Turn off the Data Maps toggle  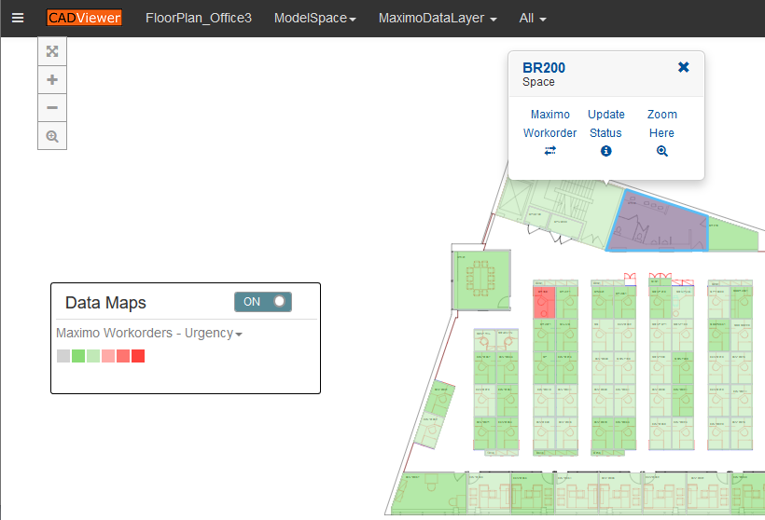263,302
